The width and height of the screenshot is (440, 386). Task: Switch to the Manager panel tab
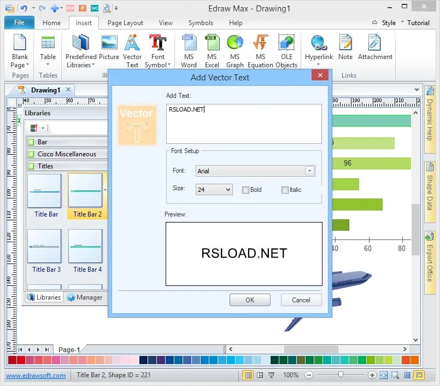click(85, 297)
